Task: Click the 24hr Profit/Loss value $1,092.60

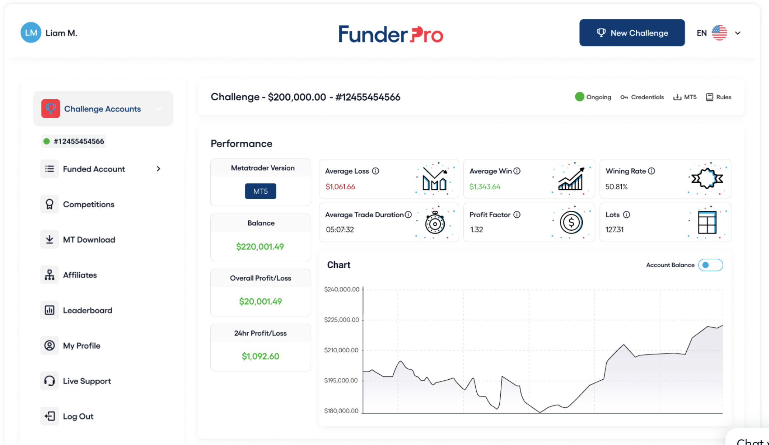Action: tap(261, 356)
